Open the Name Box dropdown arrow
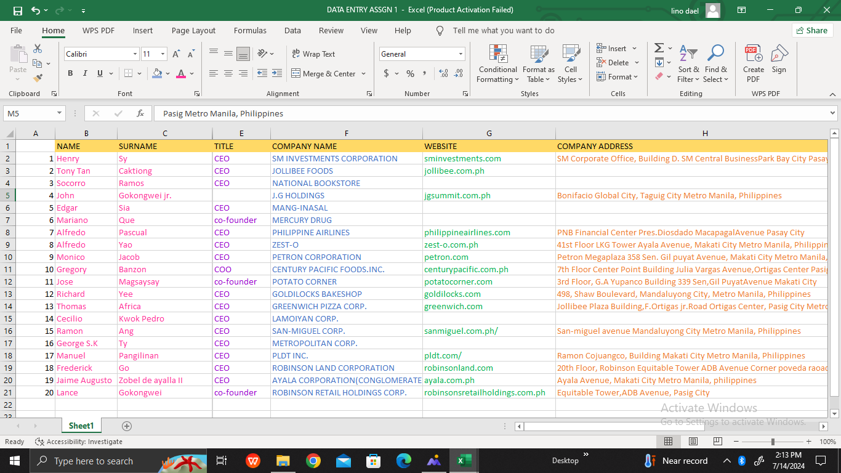This screenshot has width=841, height=473. (59, 113)
